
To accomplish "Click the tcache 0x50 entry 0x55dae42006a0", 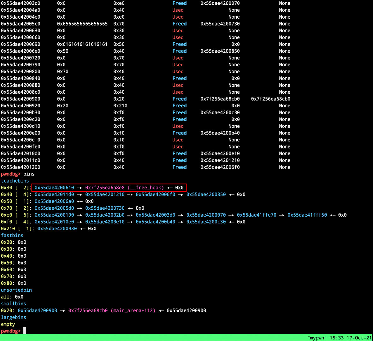I will [54, 201].
